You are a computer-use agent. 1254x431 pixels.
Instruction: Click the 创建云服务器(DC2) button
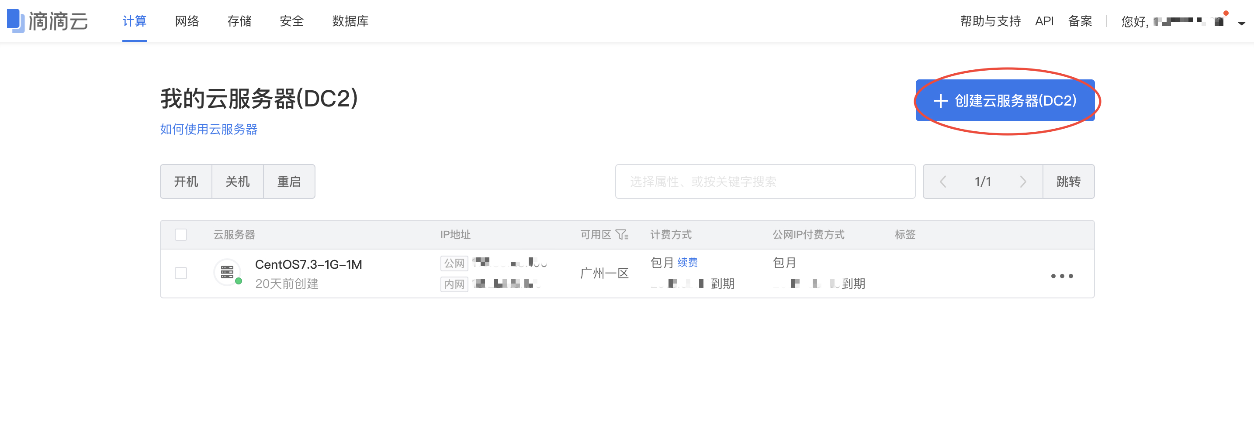pyautogui.click(x=1004, y=102)
